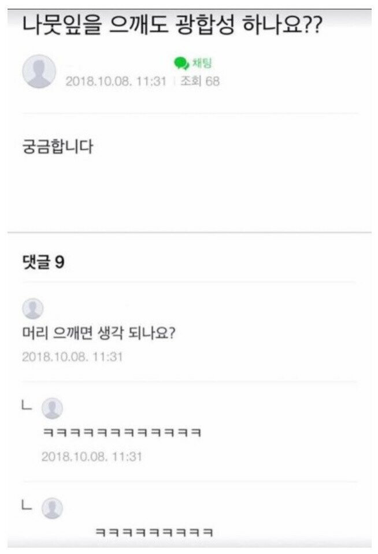Image resolution: width=378 pixels, height=554 pixels.
Task: Click the reply arrow before the first reply
Action: tap(25, 406)
